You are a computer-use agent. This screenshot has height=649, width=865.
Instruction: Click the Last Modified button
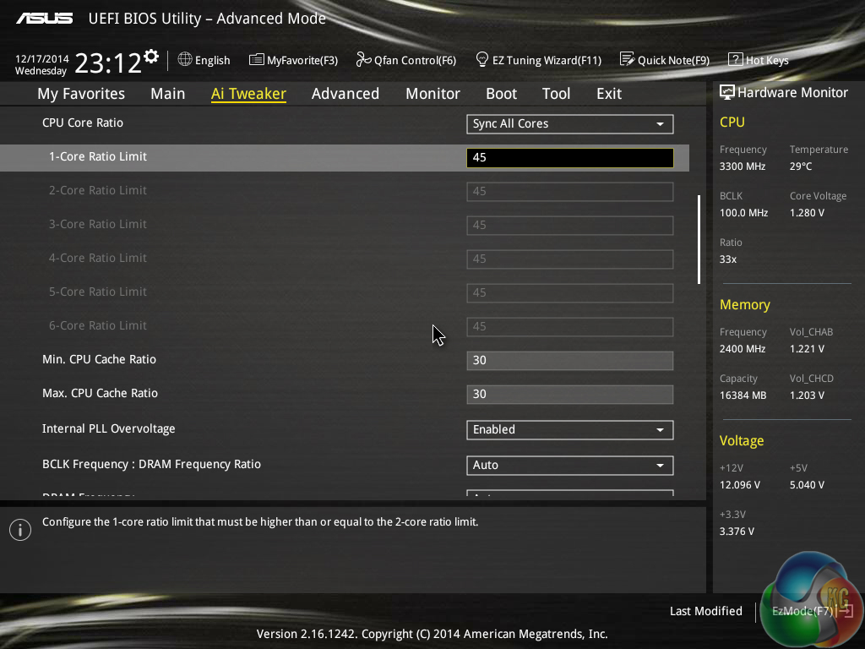[x=705, y=611]
